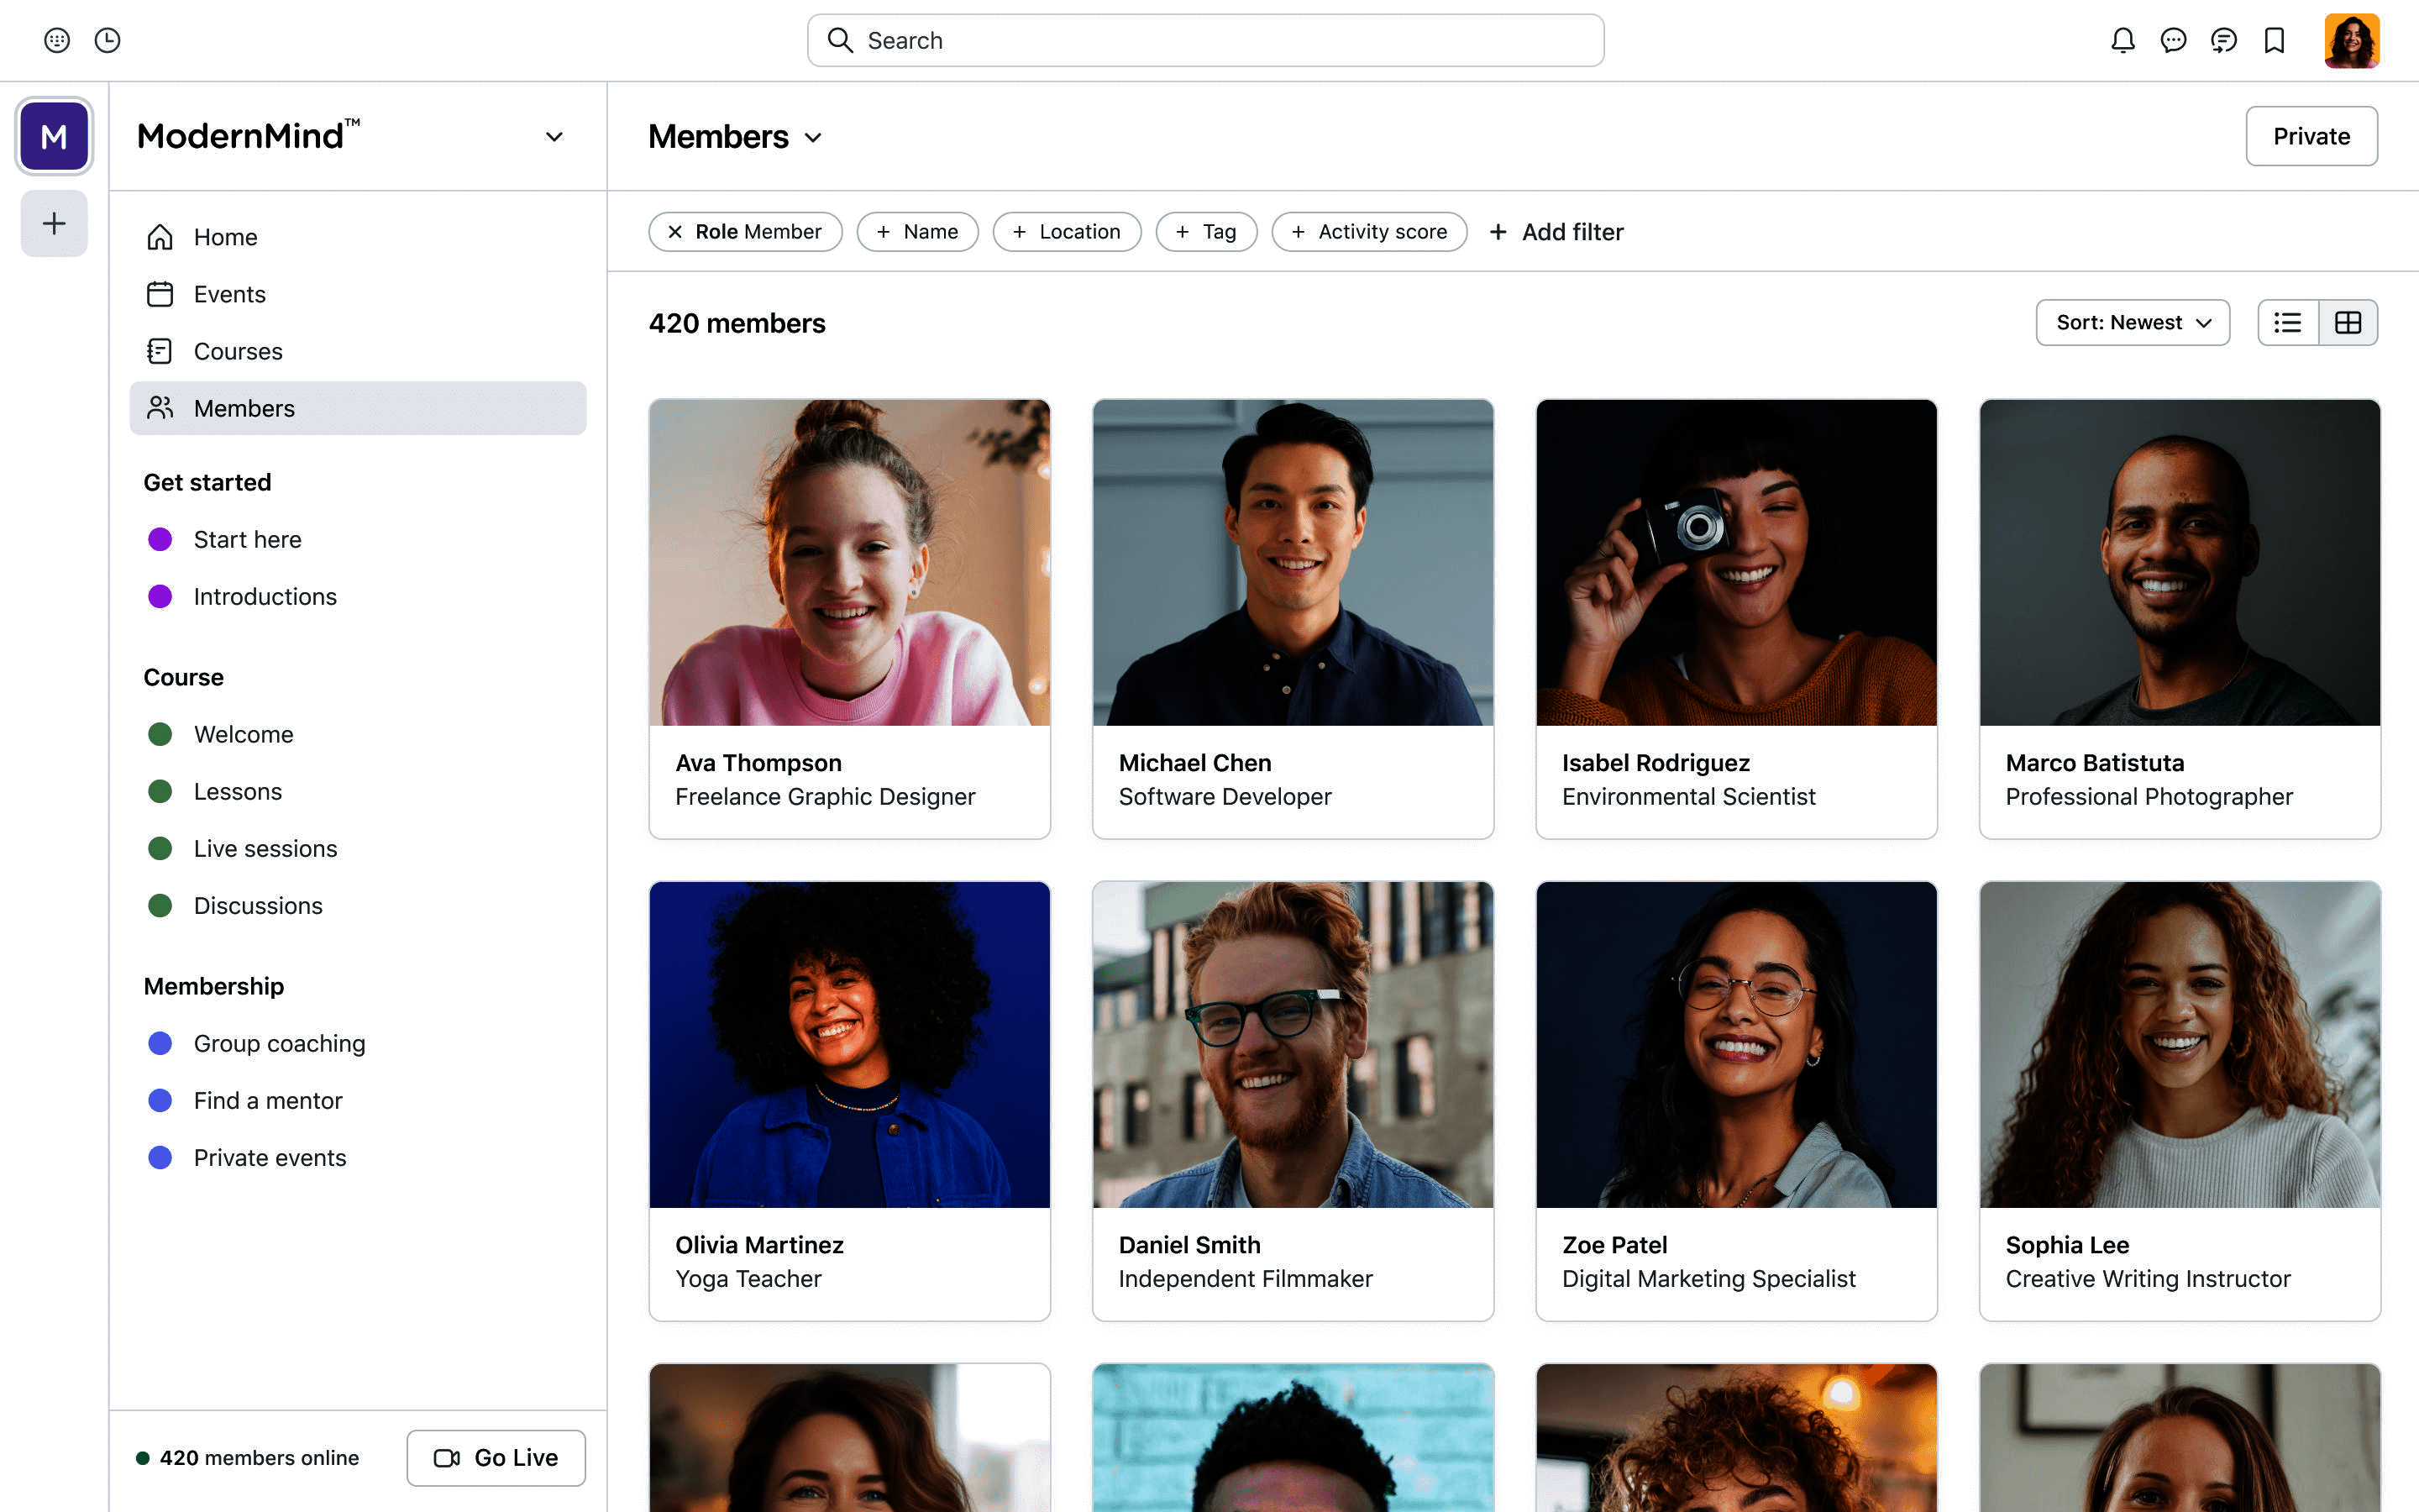The height and width of the screenshot is (1512, 2419).
Task: Go to Events in sidebar
Action: (229, 294)
